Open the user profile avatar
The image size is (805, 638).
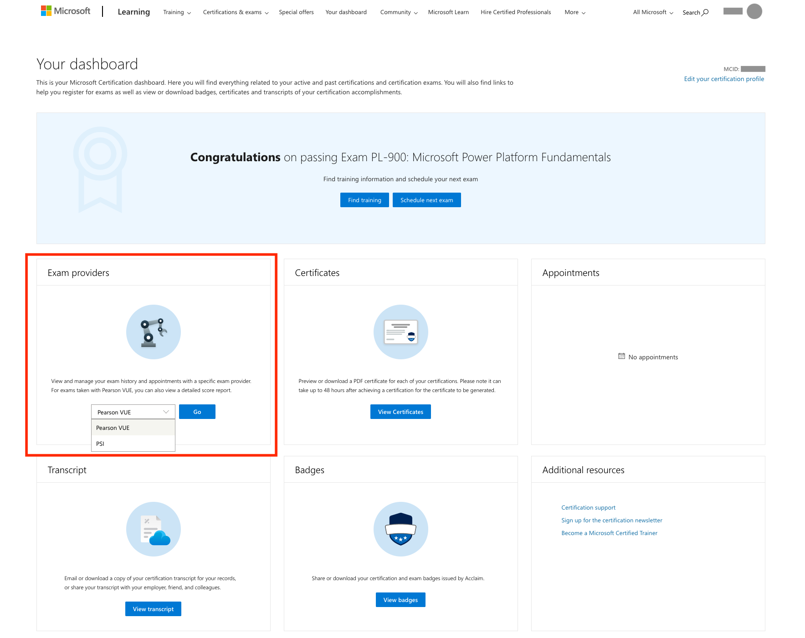click(754, 11)
